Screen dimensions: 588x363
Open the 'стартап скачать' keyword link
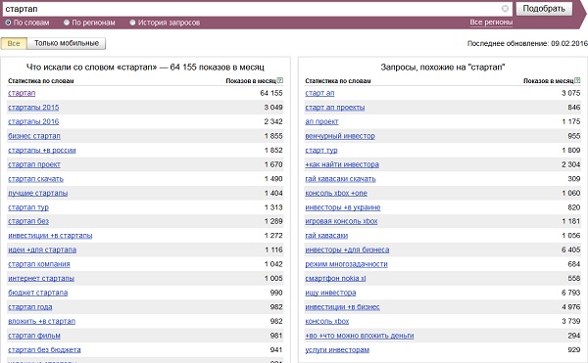35,179
